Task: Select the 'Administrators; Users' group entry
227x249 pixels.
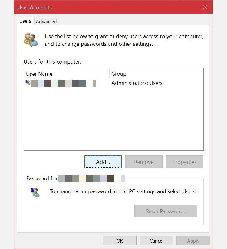Action: (x=137, y=83)
